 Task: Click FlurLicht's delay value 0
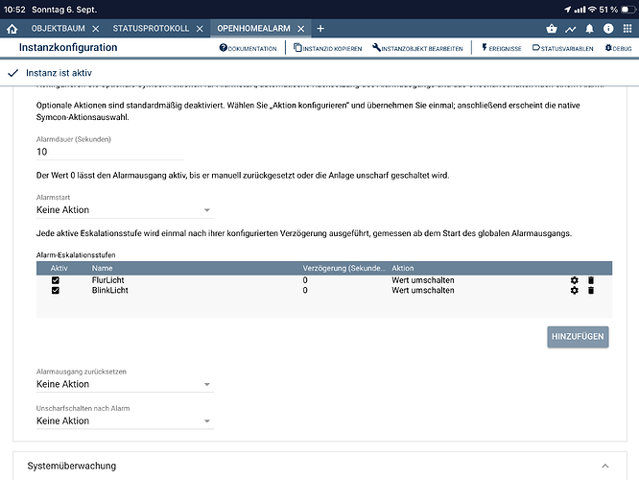[305, 280]
